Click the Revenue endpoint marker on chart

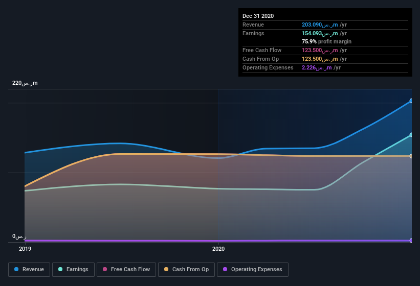pos(411,101)
